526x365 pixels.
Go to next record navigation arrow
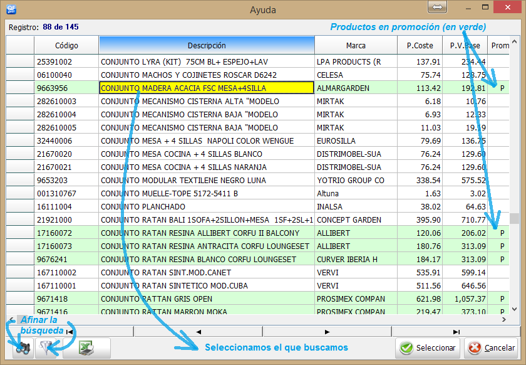[327, 332]
